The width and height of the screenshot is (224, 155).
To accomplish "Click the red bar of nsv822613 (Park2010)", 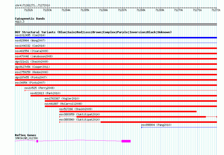I will coord(123,96).
